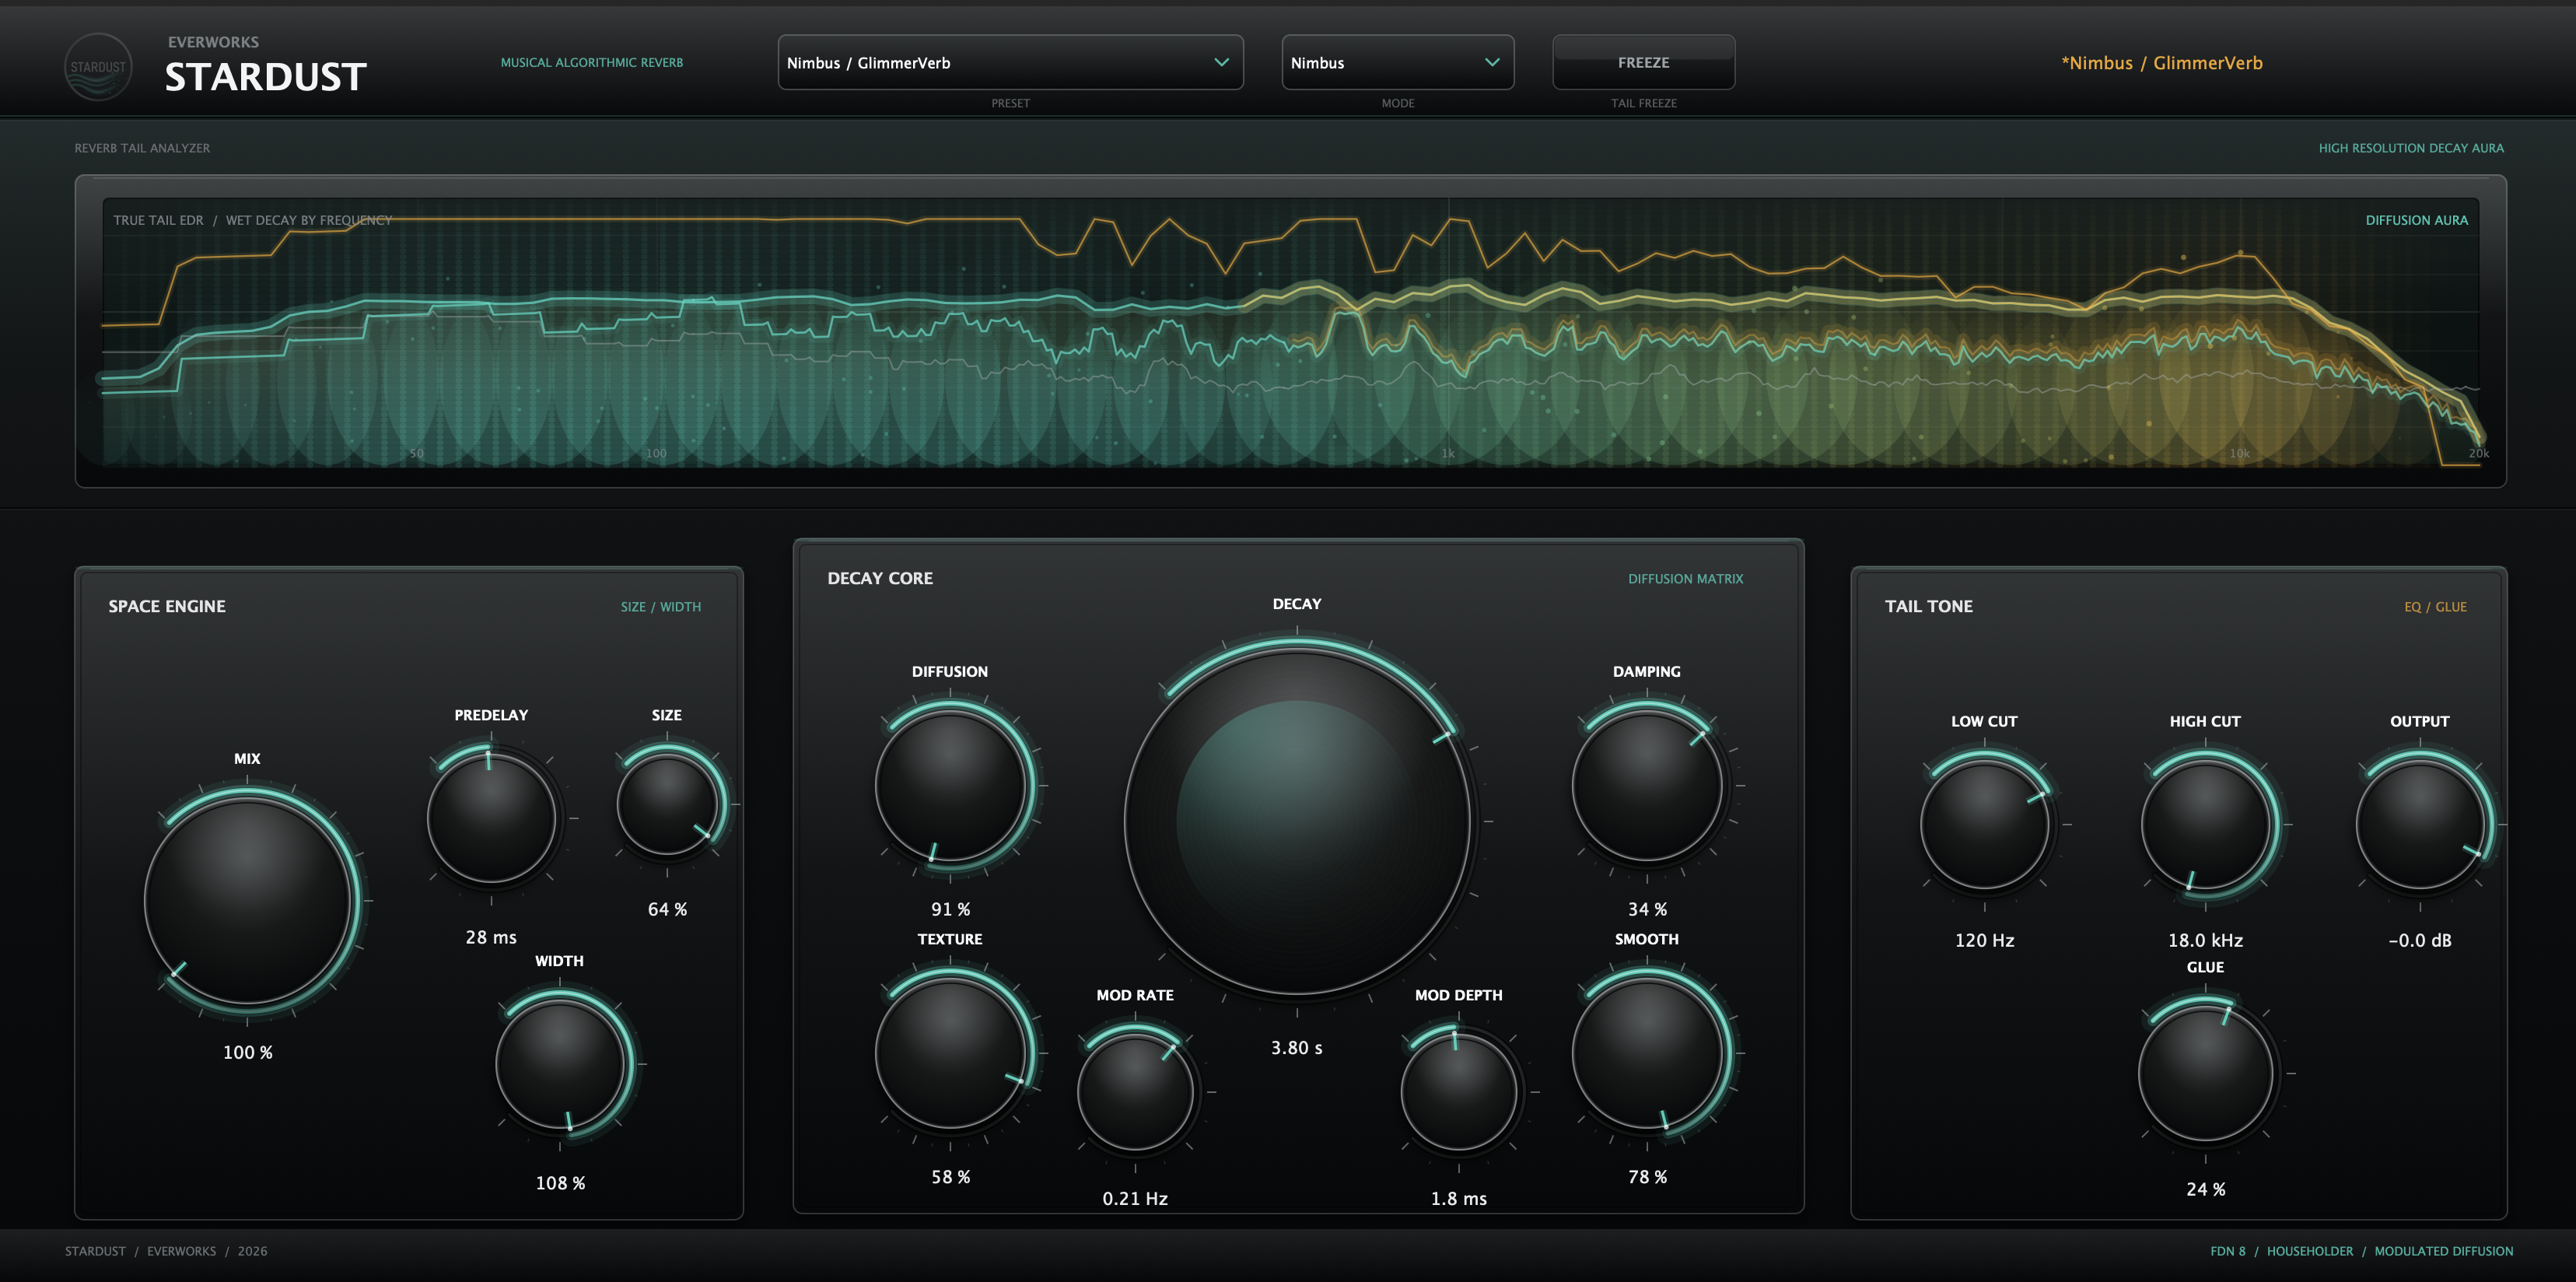
Task: Click the mode dropdown chevron arrow
Action: 1491,62
